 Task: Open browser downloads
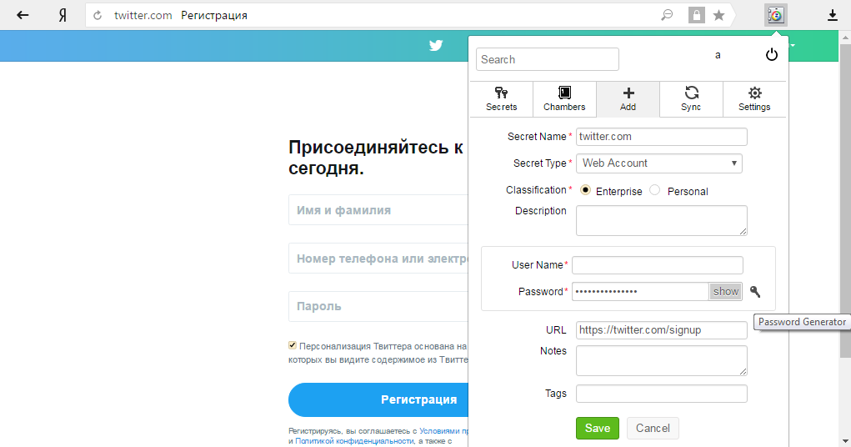pyautogui.click(x=832, y=15)
